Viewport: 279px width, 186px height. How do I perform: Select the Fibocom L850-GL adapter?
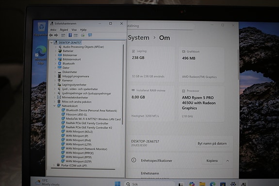pos(77,115)
